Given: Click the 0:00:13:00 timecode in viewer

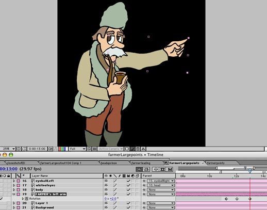Looking at the screenshot, I should point(37,149).
